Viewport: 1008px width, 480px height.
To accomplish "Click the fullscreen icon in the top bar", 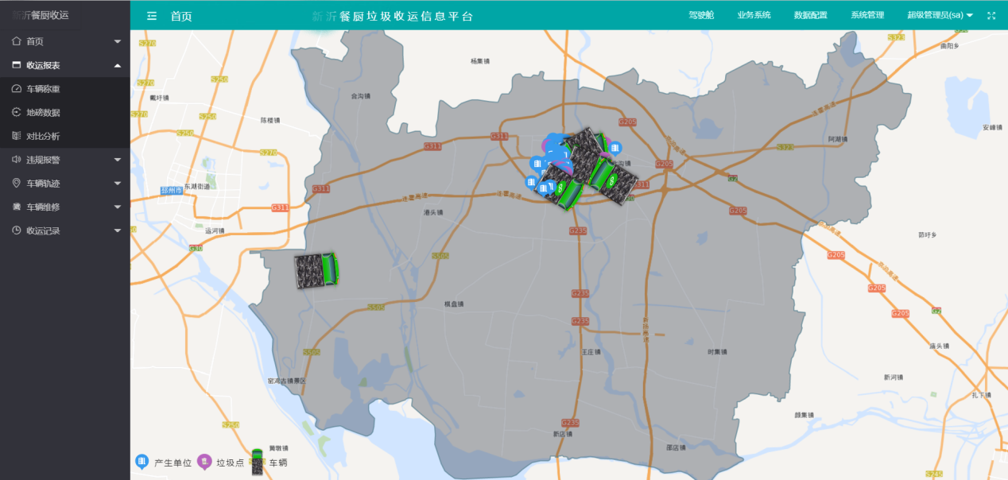I will pyautogui.click(x=991, y=15).
